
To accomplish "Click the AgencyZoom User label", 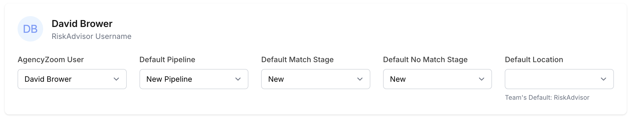I will (x=51, y=59).
